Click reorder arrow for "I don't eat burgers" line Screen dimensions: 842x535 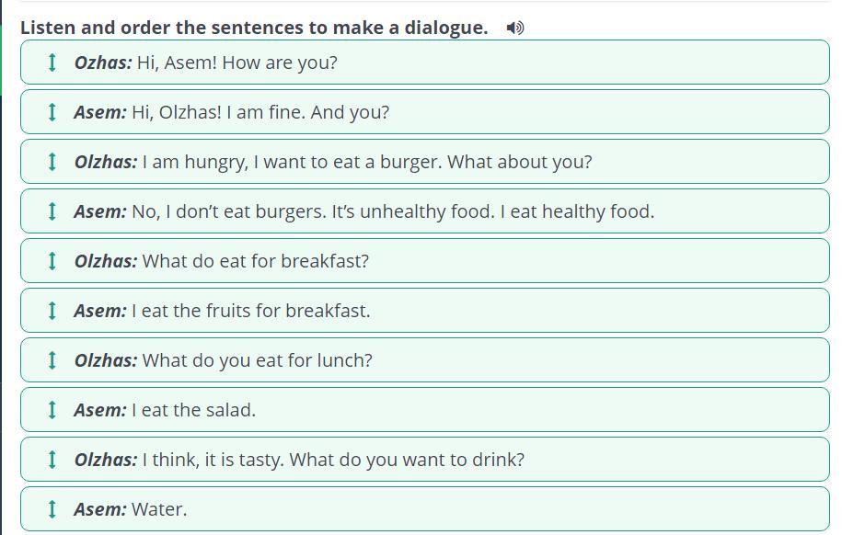point(52,211)
